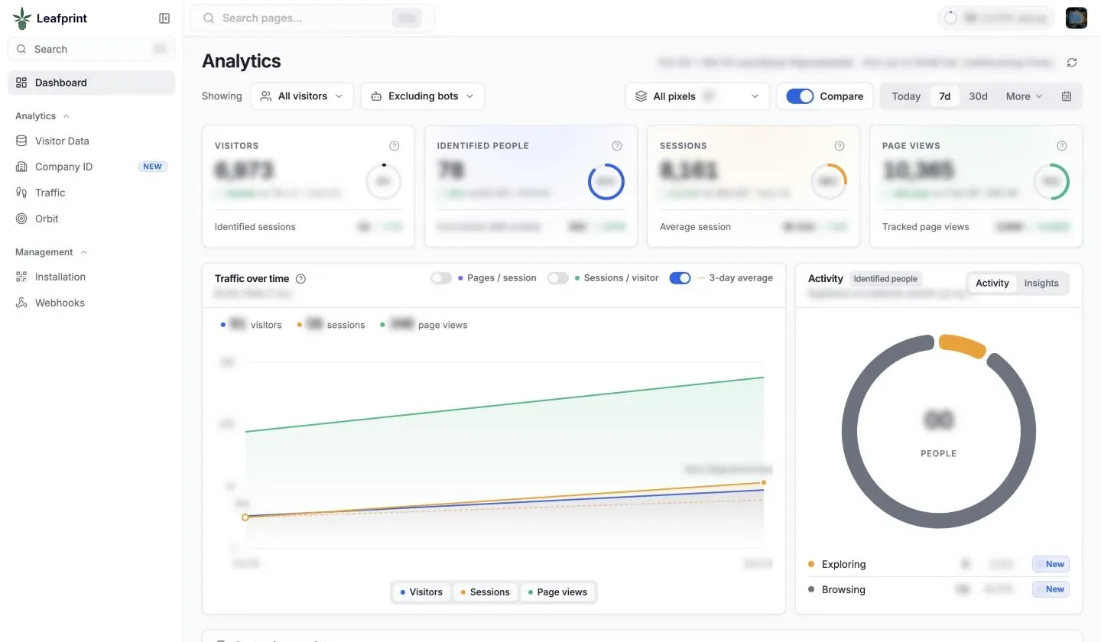Open the More date range dropdown
1101x642 pixels.
[1024, 96]
